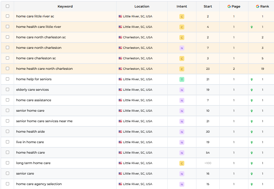Click the N intent badge for 'home care north charleston'
Screen dimensions: 274x189
click(182, 48)
